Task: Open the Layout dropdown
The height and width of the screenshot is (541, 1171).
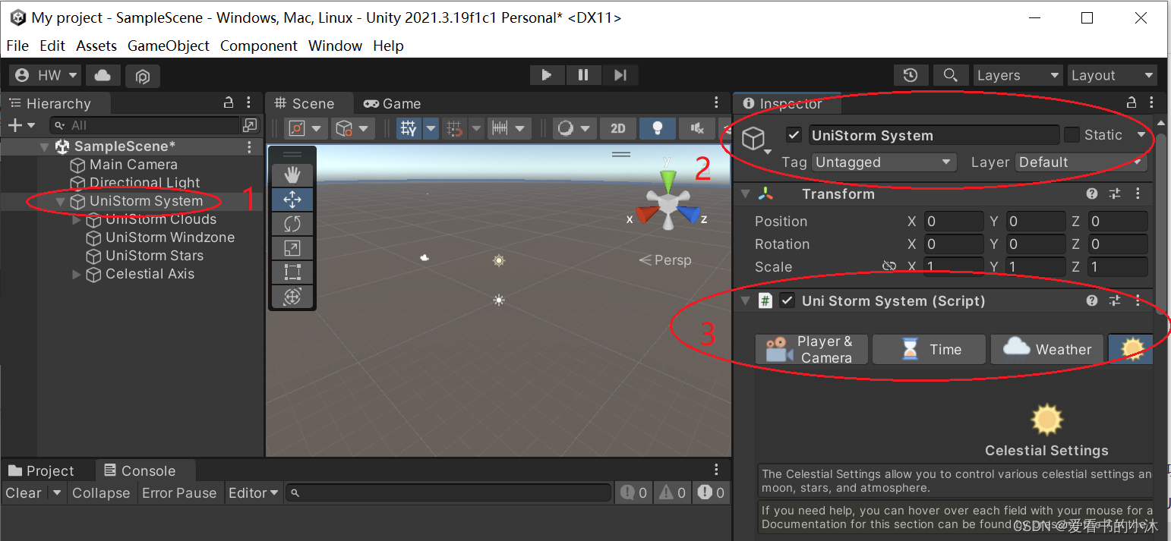Action: coord(1113,75)
